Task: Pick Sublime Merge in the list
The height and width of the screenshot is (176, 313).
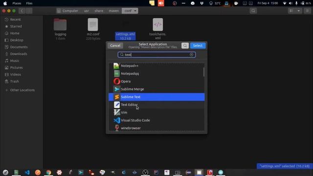Action: coord(156,89)
